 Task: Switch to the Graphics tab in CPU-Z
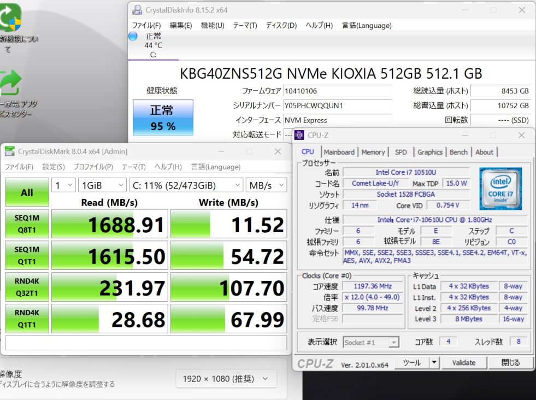coord(429,152)
